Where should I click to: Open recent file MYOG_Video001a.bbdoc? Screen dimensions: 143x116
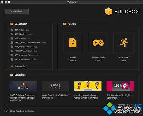[x=26, y=51]
